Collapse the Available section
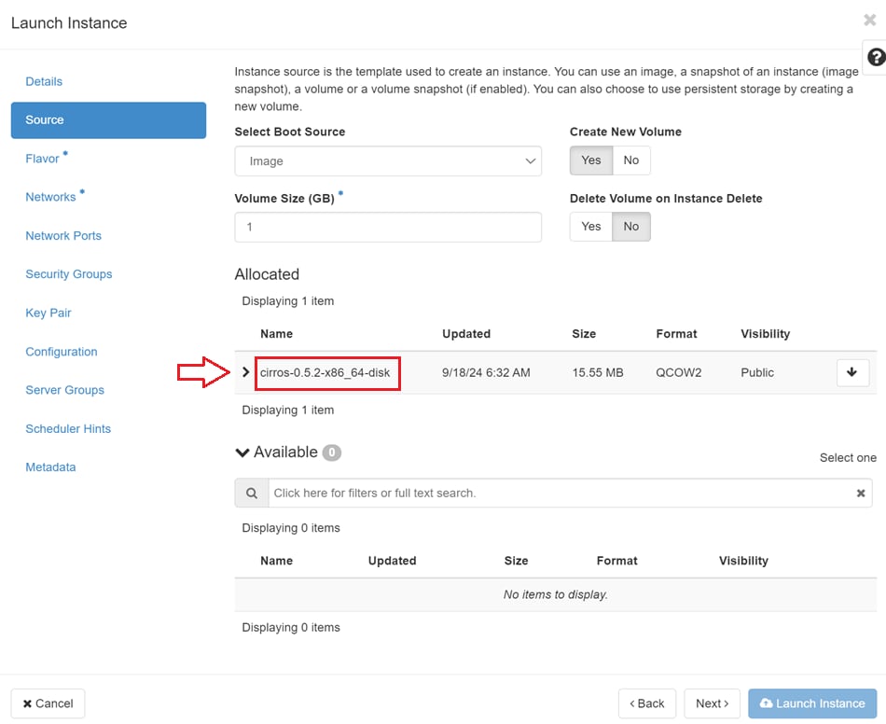This screenshot has width=886, height=724. (x=242, y=452)
